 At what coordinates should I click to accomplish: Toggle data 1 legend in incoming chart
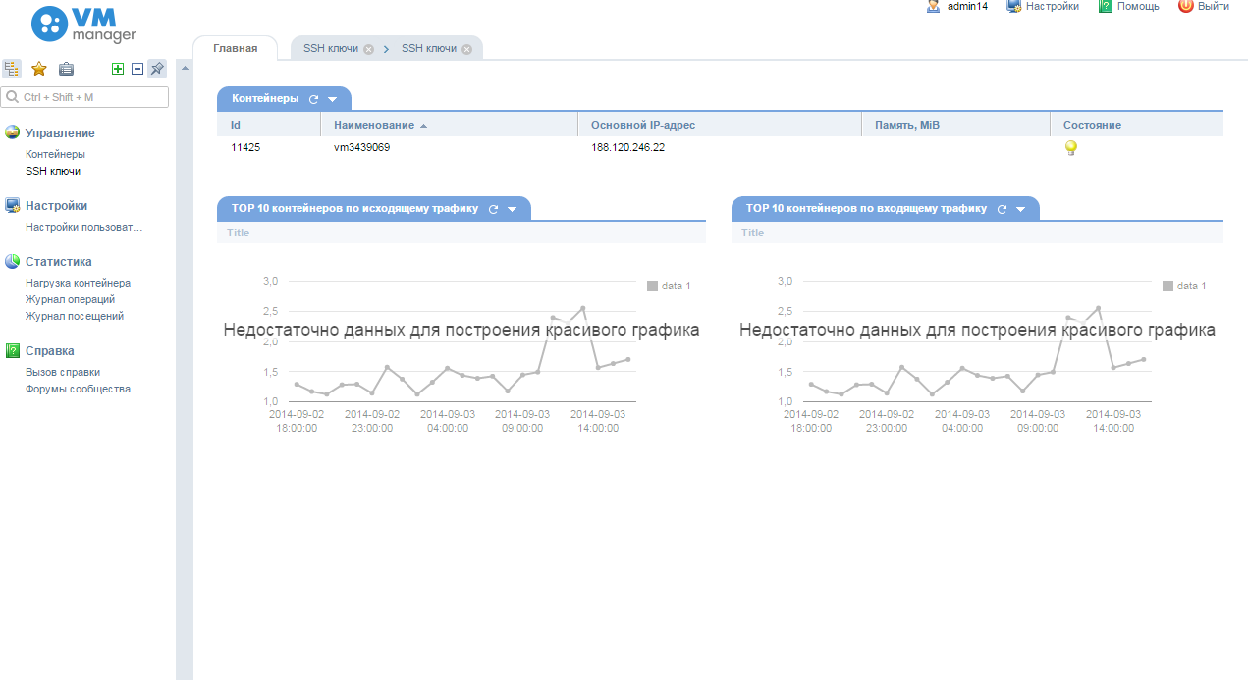[1185, 286]
